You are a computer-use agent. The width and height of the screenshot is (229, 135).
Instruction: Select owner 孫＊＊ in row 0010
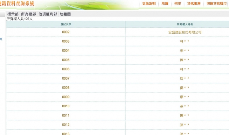click(184, 106)
